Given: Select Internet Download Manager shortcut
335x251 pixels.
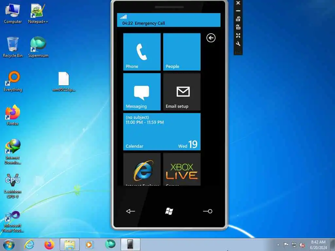Looking at the screenshot, I should pos(13,152).
